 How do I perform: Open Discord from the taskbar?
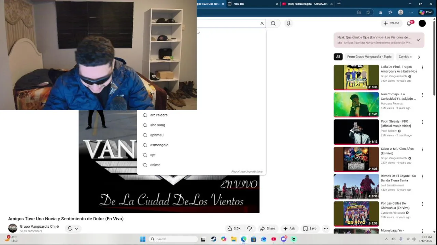tap(284, 239)
